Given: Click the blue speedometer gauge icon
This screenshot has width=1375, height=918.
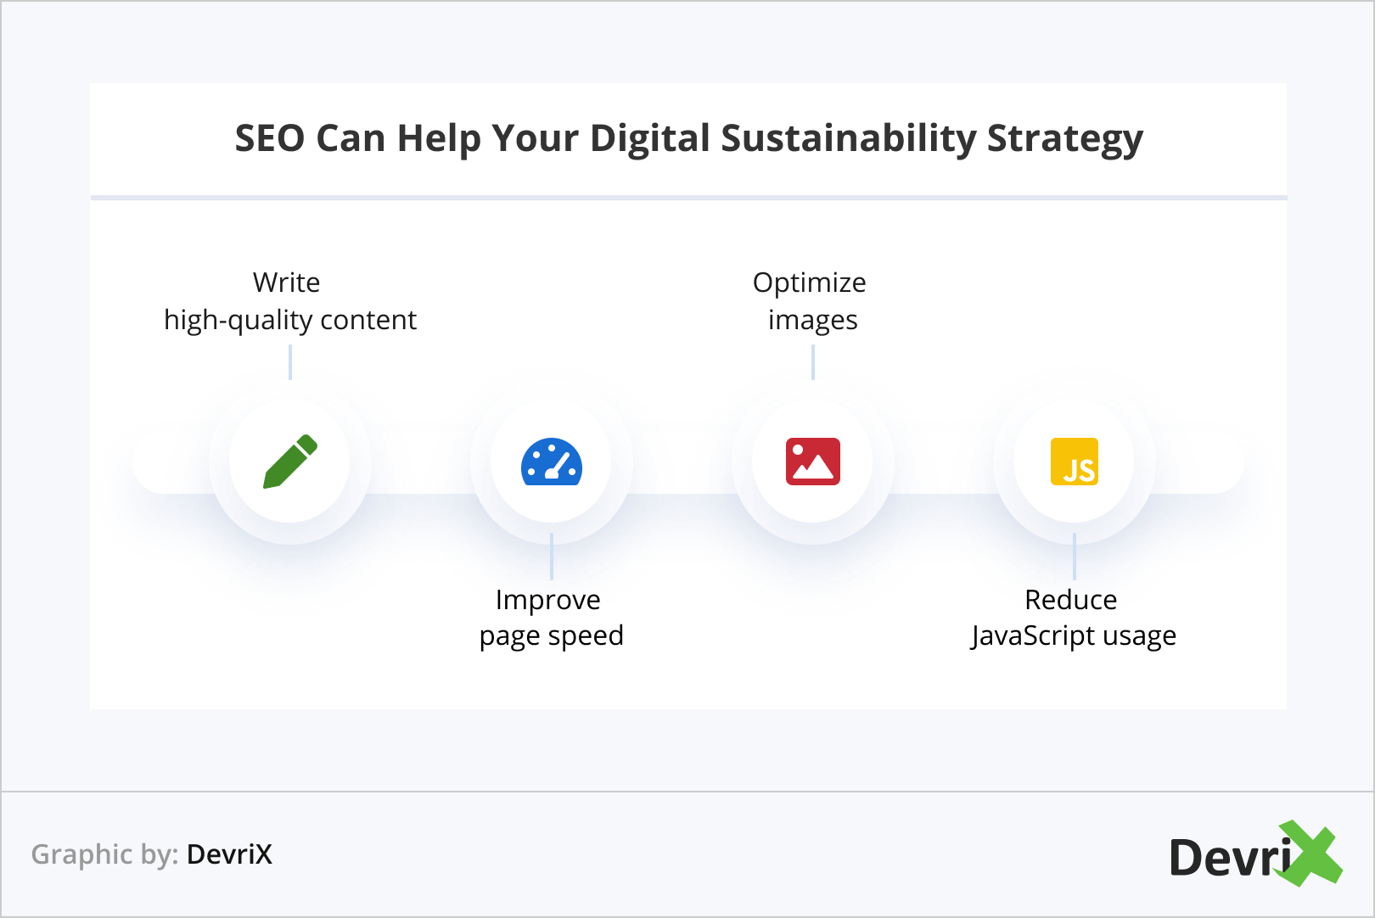Looking at the screenshot, I should pyautogui.click(x=552, y=462).
